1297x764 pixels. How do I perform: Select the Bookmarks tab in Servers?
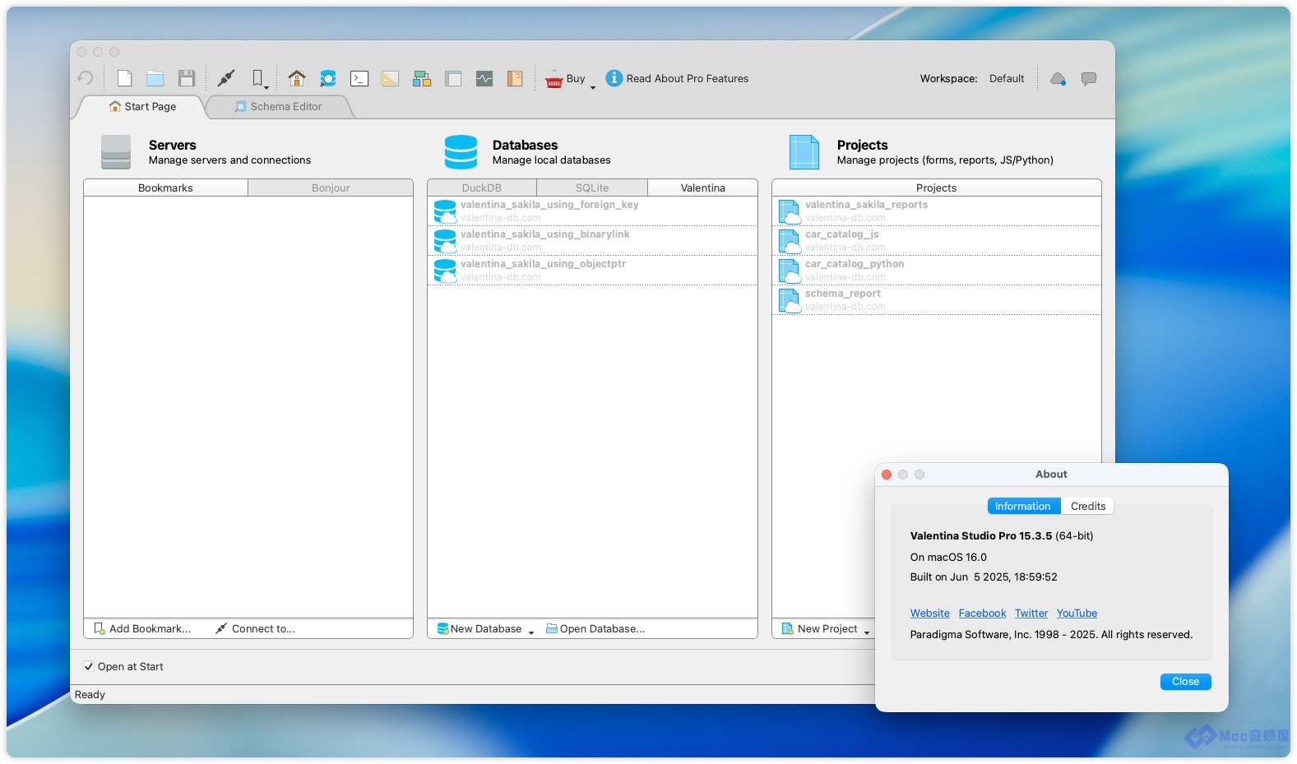165,188
